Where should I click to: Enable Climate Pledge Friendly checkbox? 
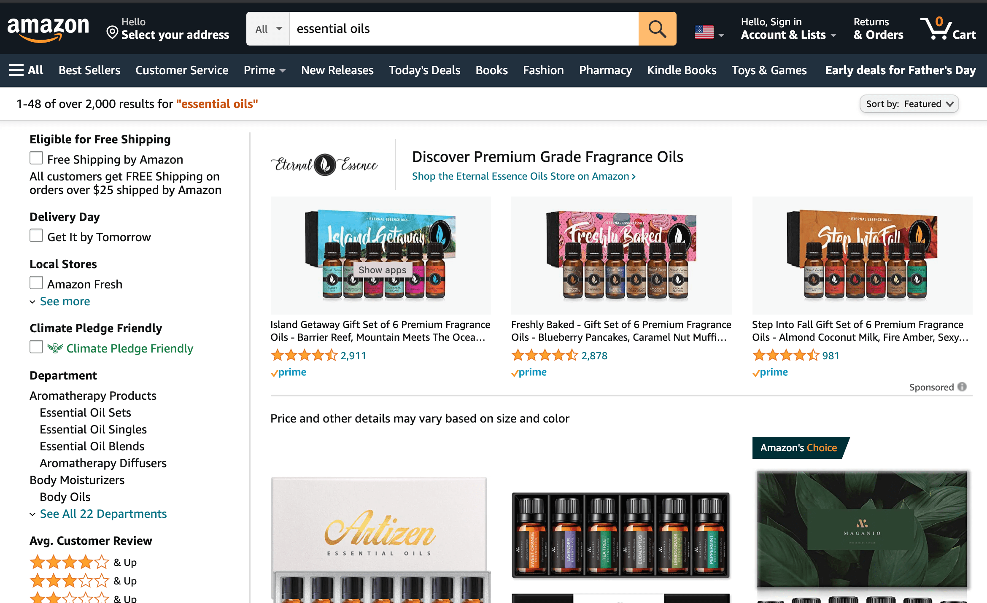pyautogui.click(x=36, y=347)
